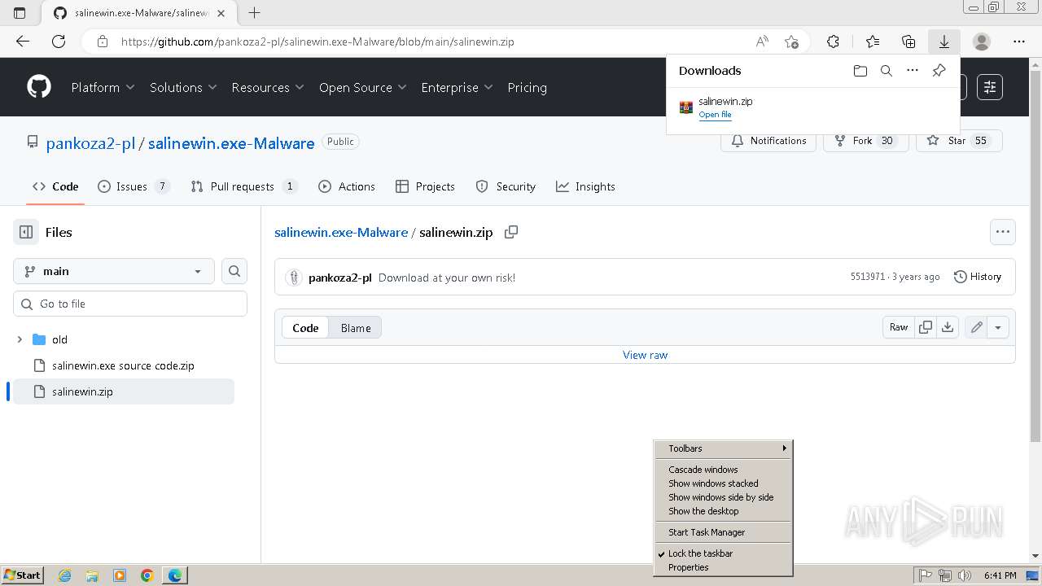Expand the Platform menu
1042x586 pixels.
pyautogui.click(x=103, y=87)
